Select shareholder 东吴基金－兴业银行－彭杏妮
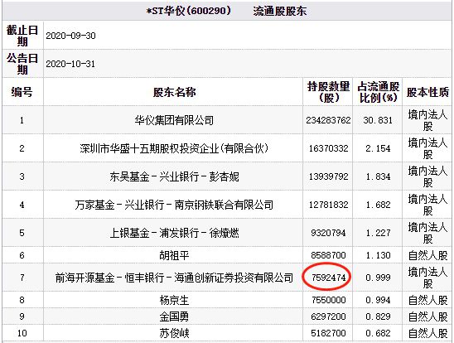The height and width of the screenshot is (343, 454). coord(174,176)
